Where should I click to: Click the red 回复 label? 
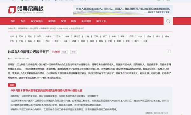(x=12, y=85)
